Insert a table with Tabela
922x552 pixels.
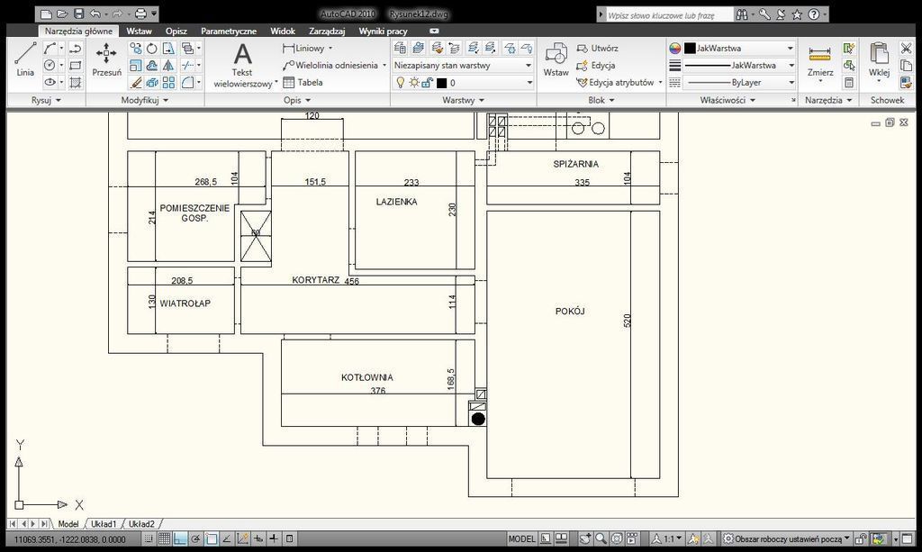click(303, 82)
